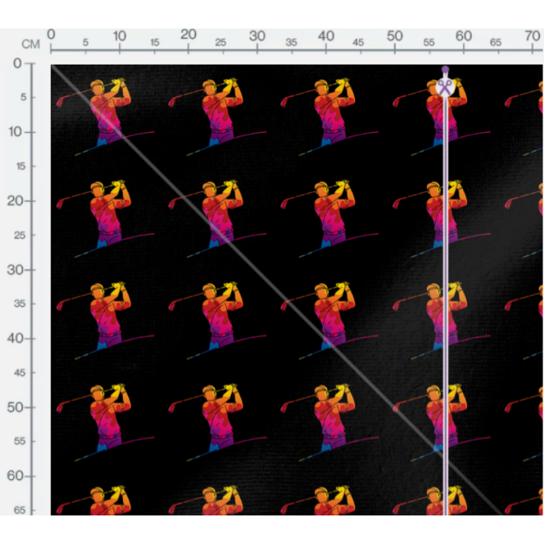Click the 50 mark on the top ruler
The height and width of the screenshot is (544, 544).
coord(394,36)
